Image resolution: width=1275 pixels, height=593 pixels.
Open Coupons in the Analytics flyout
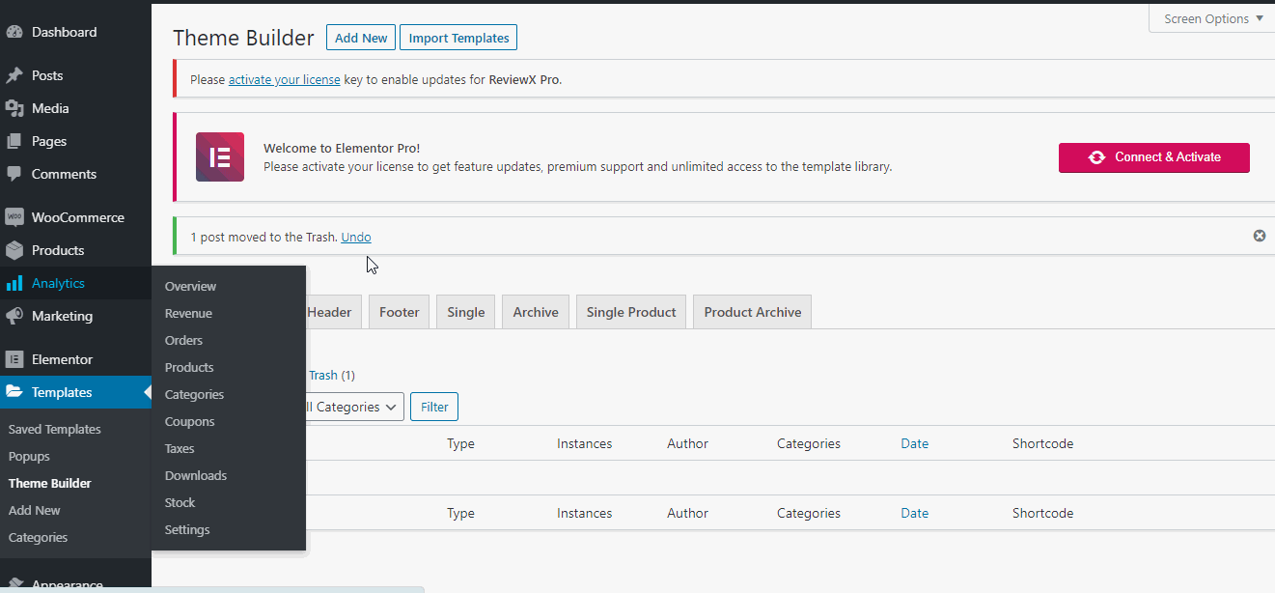coord(189,421)
